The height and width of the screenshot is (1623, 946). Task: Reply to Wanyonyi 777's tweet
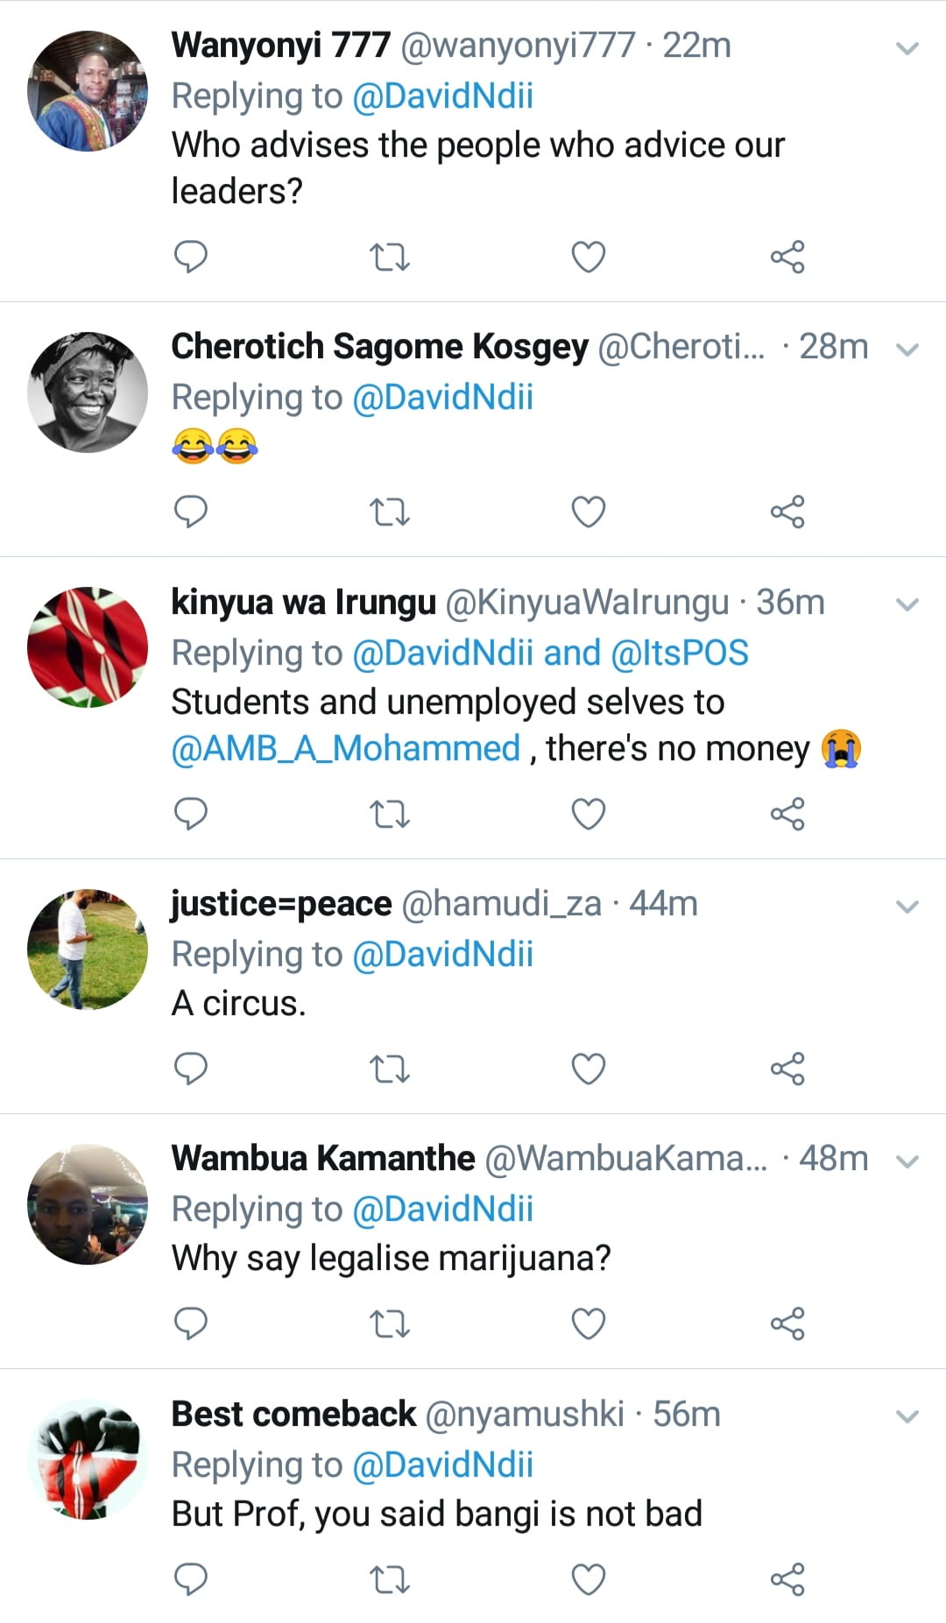click(191, 257)
